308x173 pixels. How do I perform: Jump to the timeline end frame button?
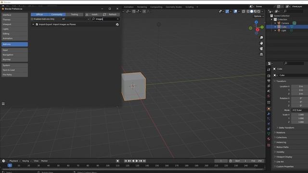[x=144, y=161]
